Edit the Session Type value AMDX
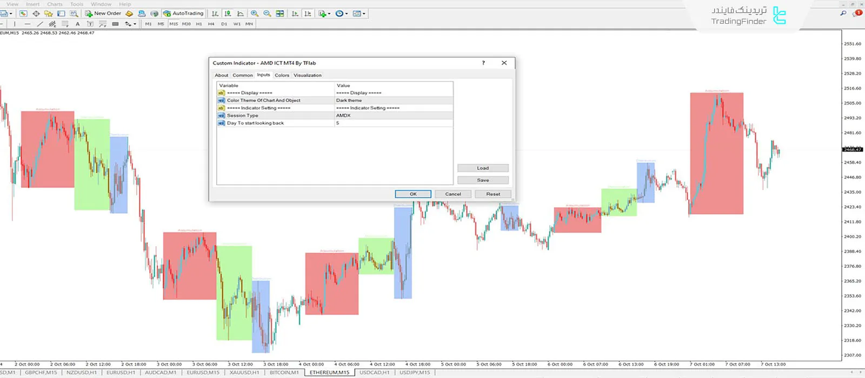 [393, 116]
